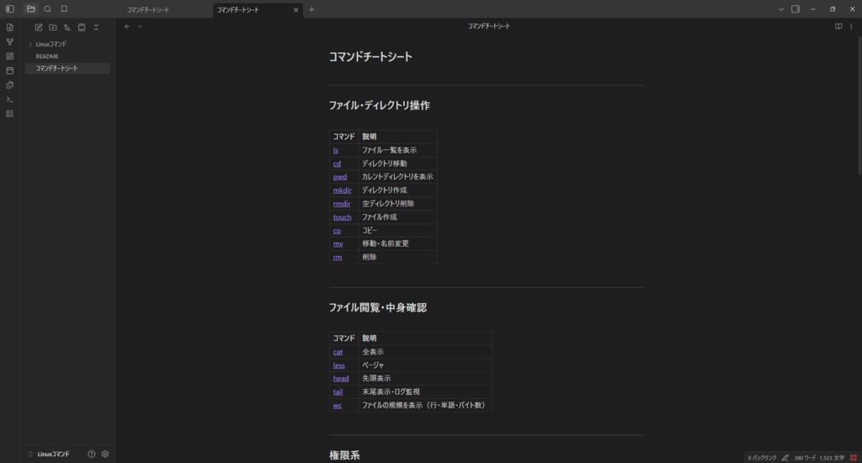Click 権限系 heading
This screenshot has height=463, width=862.
click(344, 455)
